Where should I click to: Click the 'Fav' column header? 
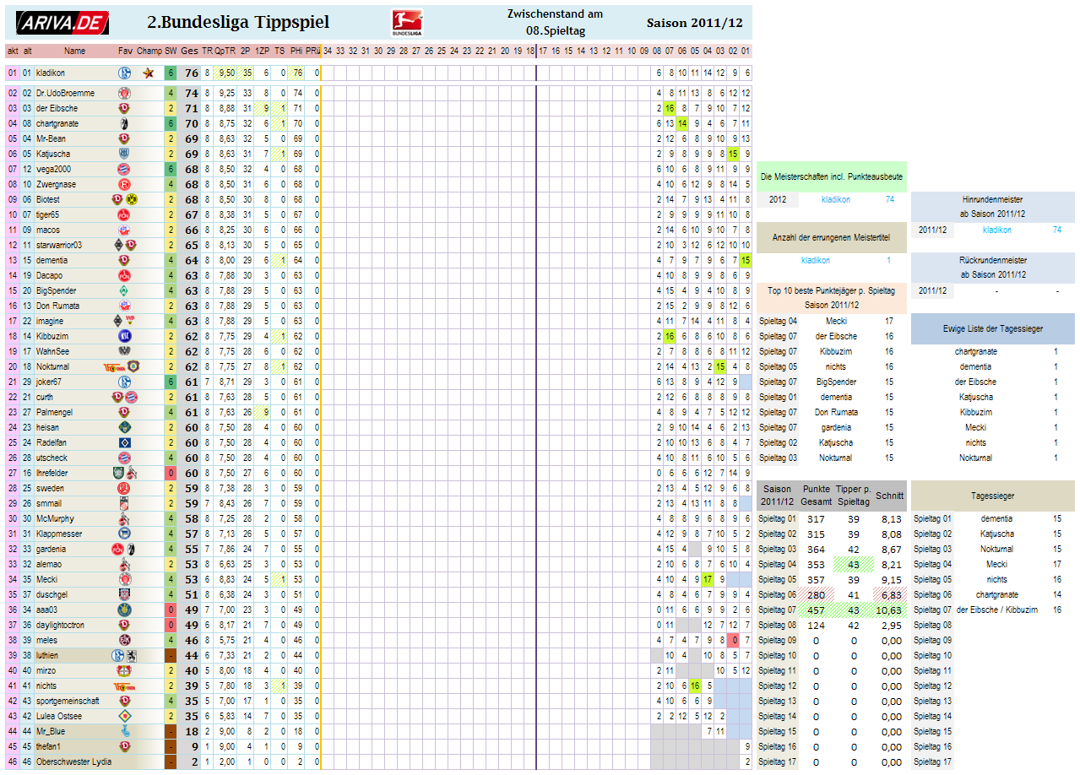[x=125, y=51]
